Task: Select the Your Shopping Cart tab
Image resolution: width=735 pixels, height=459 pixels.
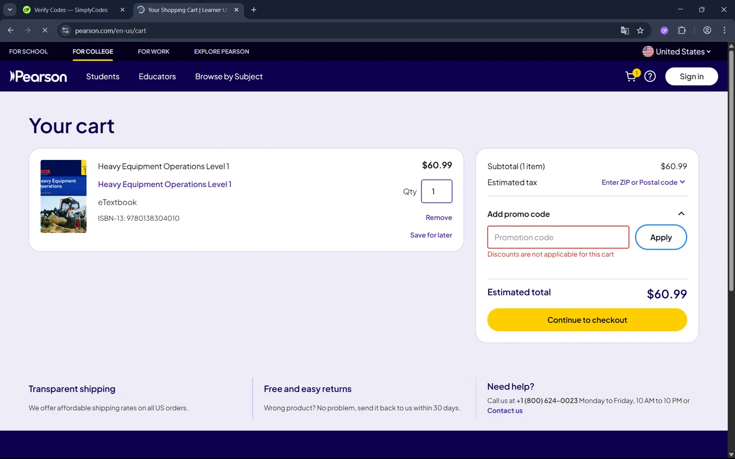Action: coord(188,10)
